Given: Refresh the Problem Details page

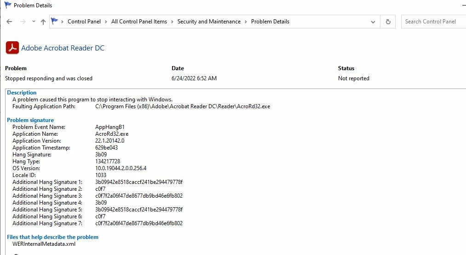Looking at the screenshot, I should (388, 22).
